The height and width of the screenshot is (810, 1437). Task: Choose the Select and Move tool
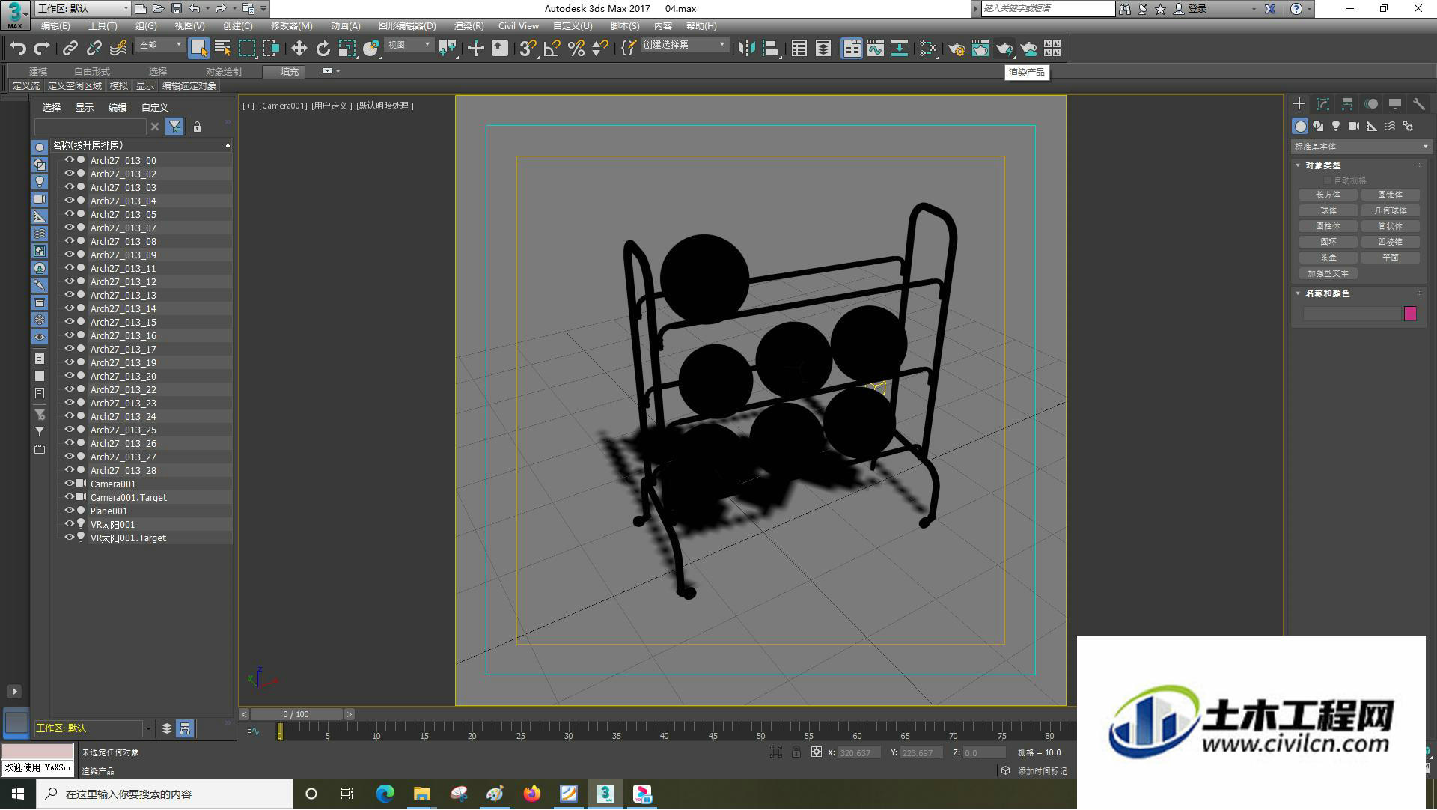pos(299,49)
